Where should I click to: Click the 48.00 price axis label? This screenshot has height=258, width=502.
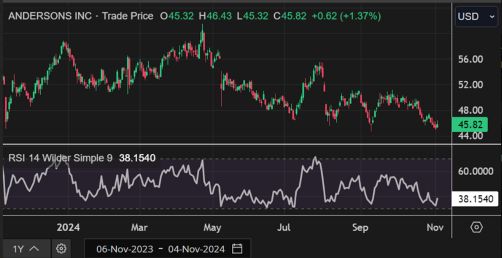tap(470, 110)
